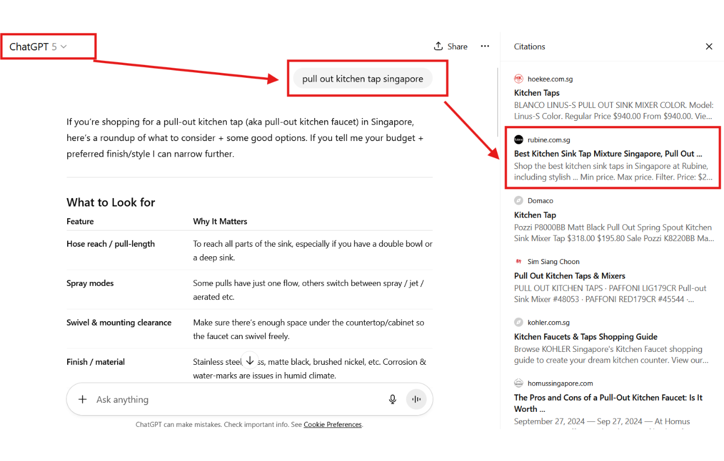Start voice mode with the waveform icon
This screenshot has width=724, height=461.
[416, 399]
